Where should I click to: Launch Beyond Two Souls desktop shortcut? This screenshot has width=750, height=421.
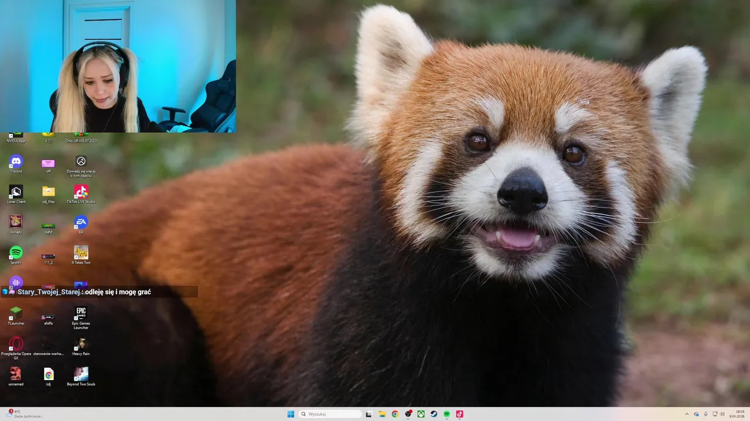81,377
